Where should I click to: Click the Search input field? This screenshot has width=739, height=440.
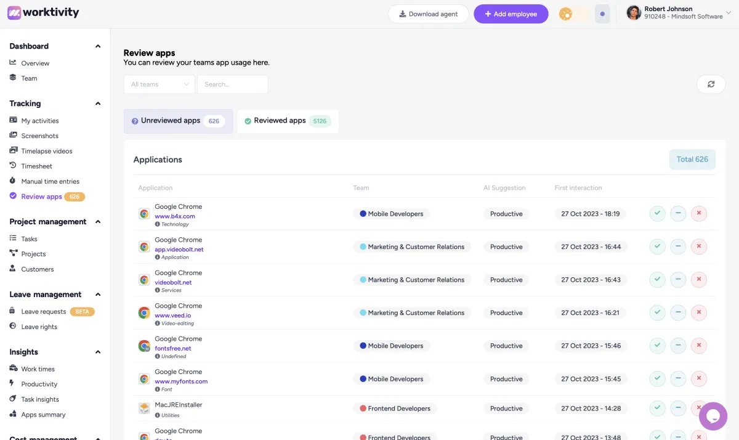tap(232, 84)
